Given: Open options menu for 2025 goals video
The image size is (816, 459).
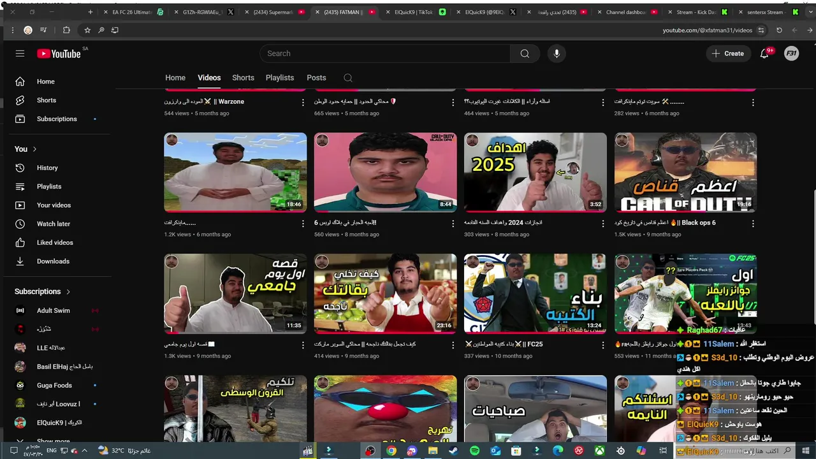Looking at the screenshot, I should (603, 224).
